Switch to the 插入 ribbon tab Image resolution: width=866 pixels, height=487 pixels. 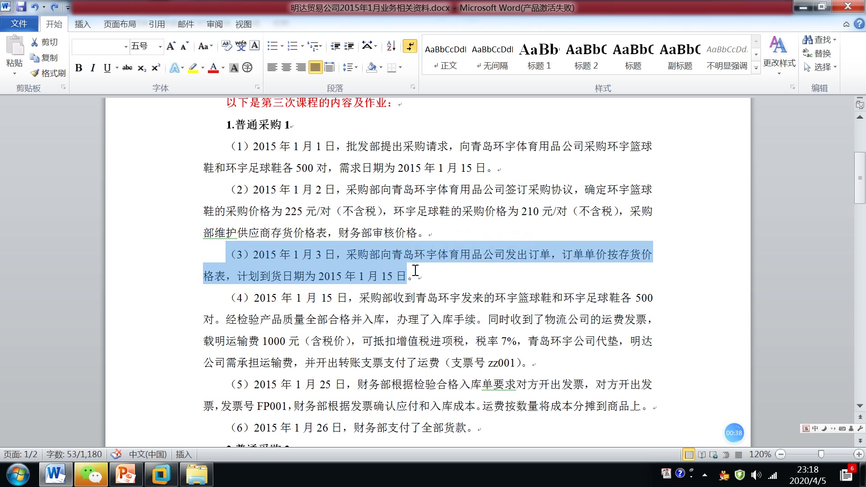83,24
